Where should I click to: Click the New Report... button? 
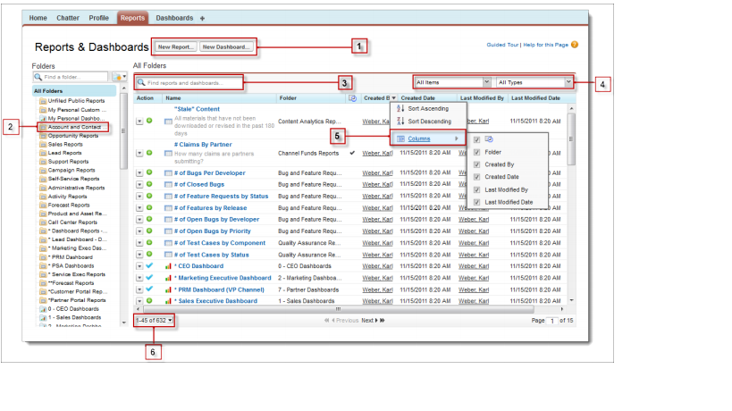[175, 46]
